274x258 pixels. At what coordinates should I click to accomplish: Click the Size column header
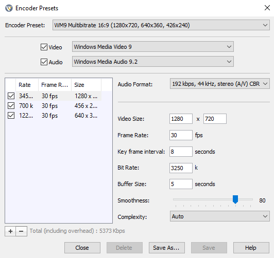(86, 85)
